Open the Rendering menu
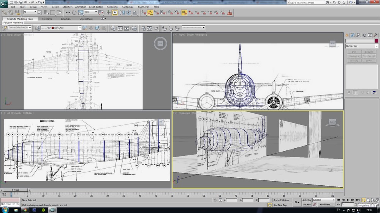This screenshot has width=380, height=213. coord(112,7)
